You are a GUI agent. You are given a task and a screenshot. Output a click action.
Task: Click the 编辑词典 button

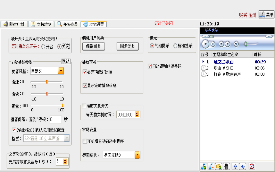[94, 46]
